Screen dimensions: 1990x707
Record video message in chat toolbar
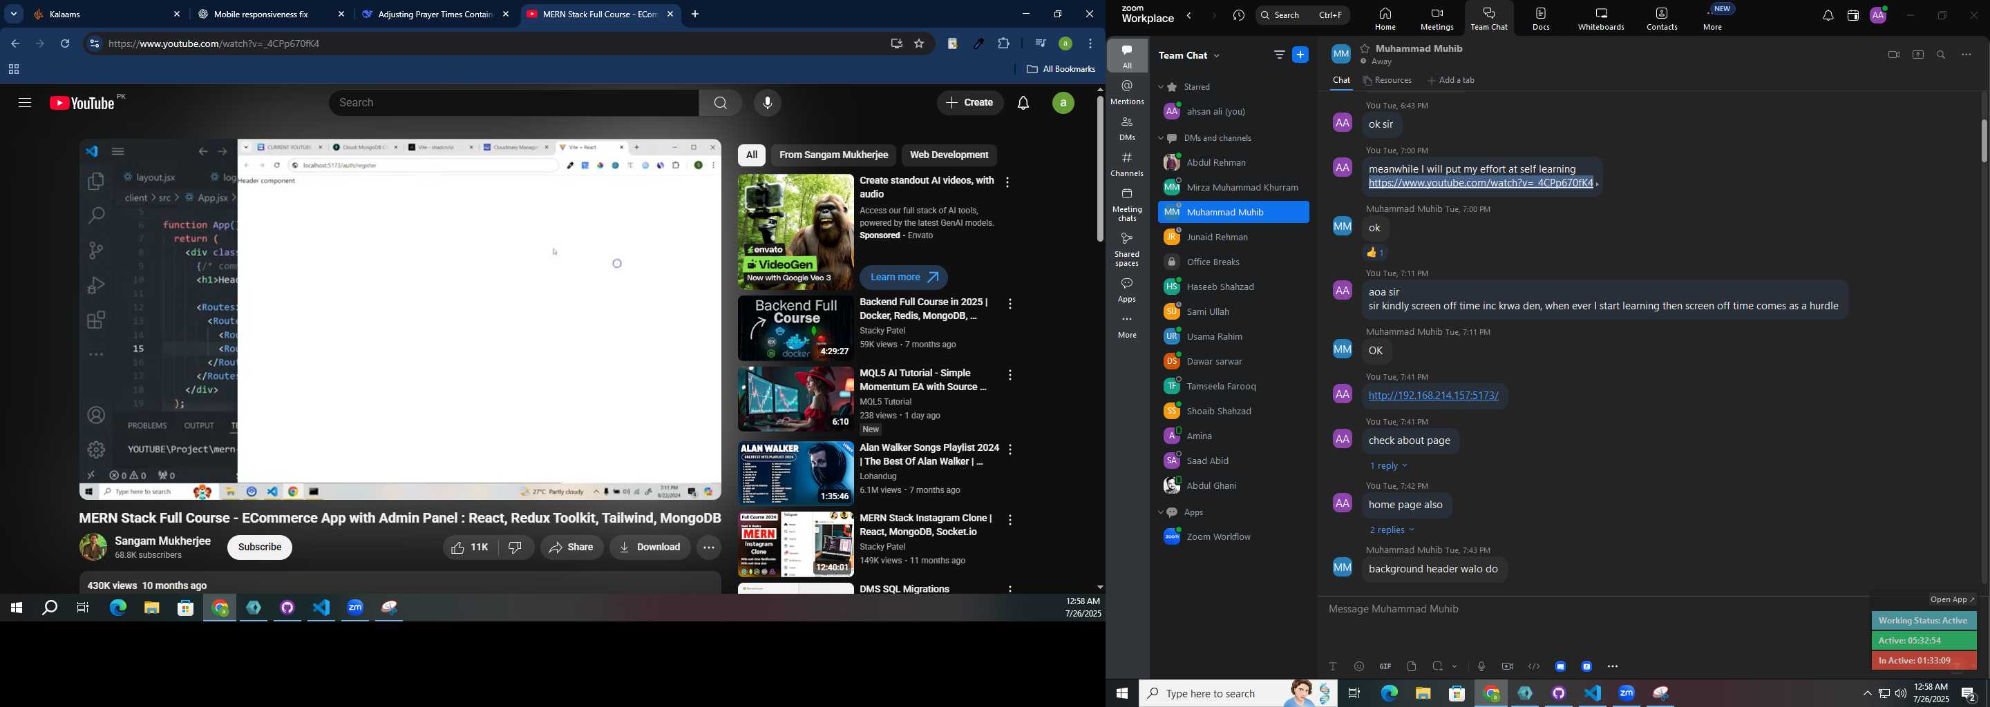(x=1507, y=666)
